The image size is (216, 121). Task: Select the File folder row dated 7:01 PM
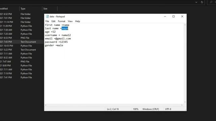tap(22, 18)
